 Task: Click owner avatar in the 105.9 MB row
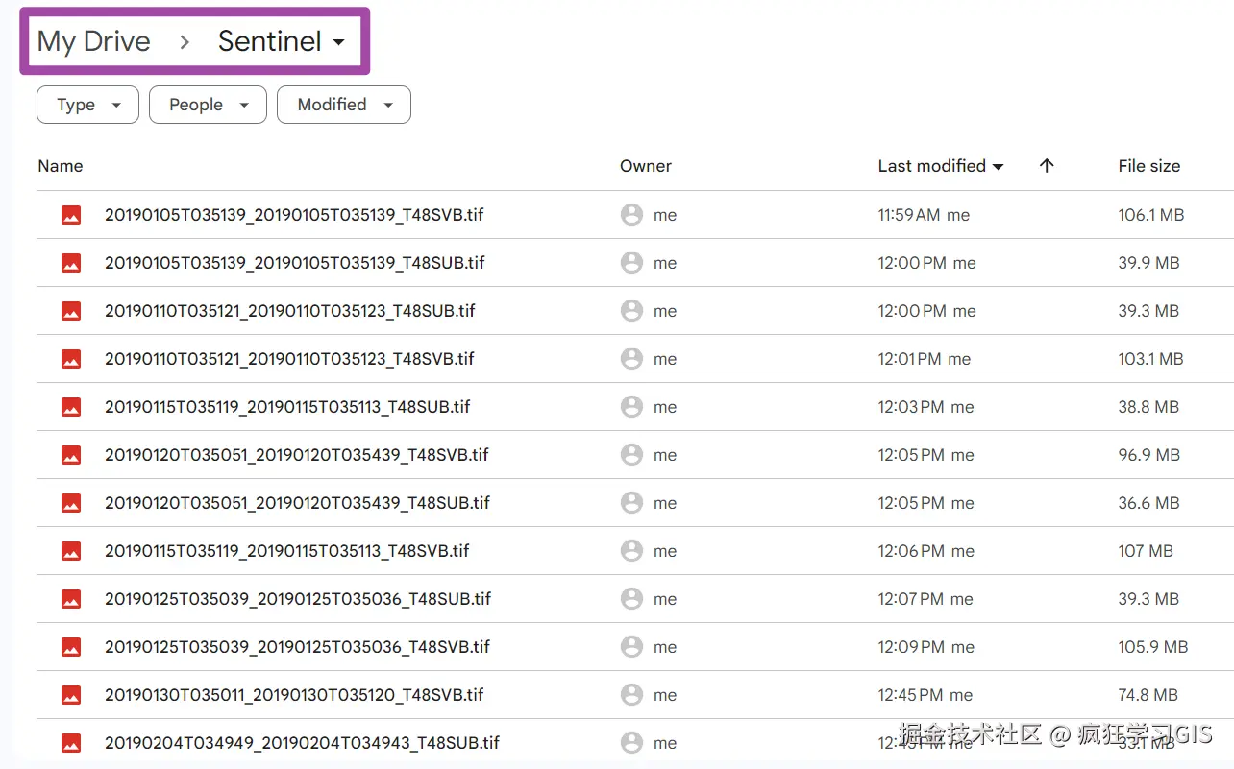tap(631, 647)
